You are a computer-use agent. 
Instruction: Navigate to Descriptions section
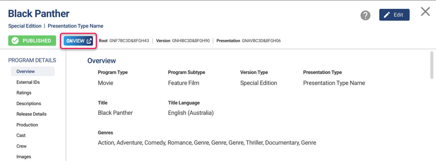(29, 103)
